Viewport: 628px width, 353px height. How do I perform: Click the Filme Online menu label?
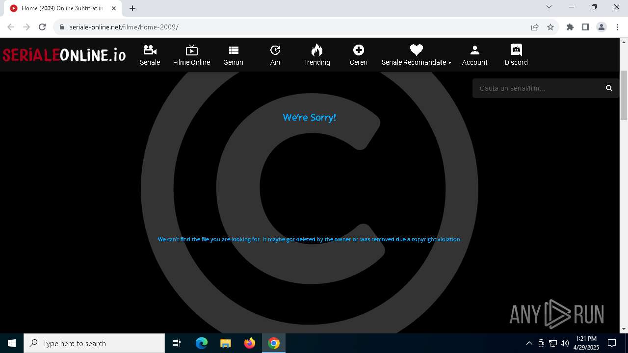[191, 62]
